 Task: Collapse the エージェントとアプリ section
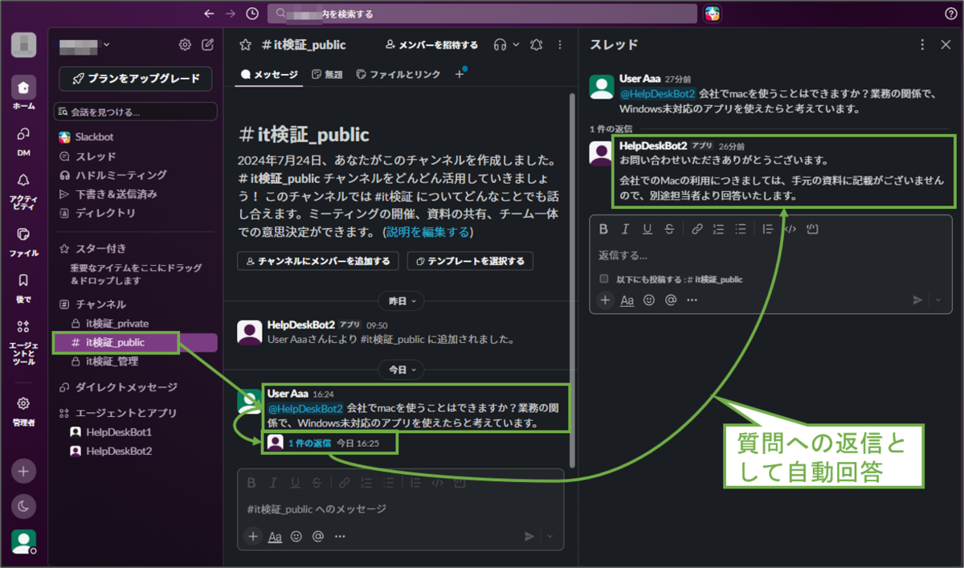(x=119, y=413)
